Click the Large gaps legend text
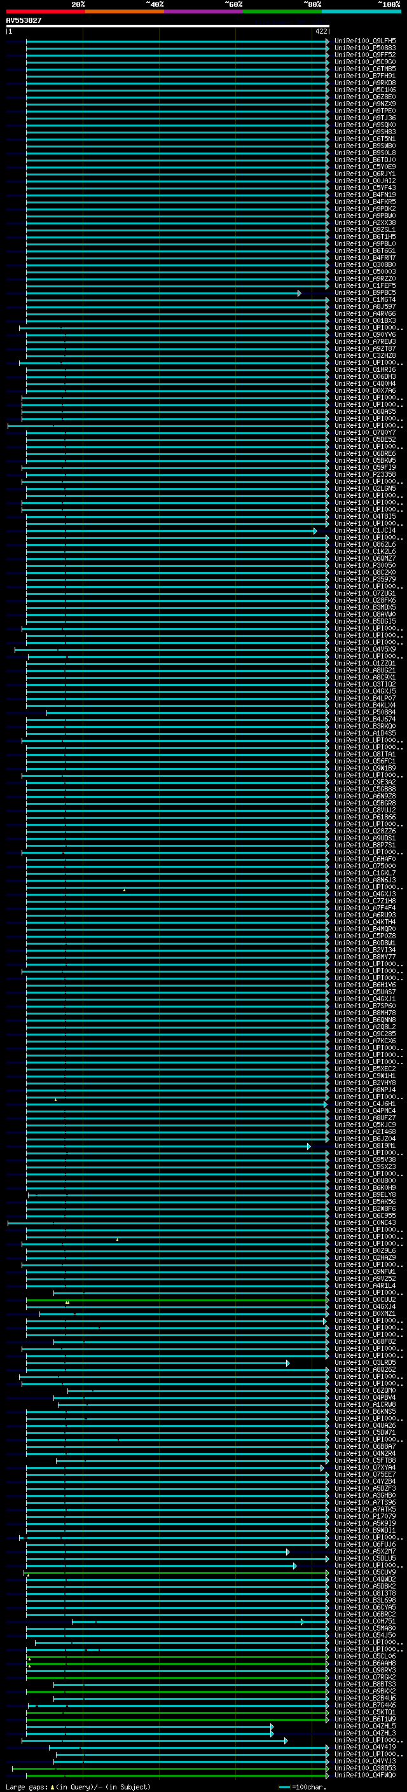 (x=78, y=1786)
